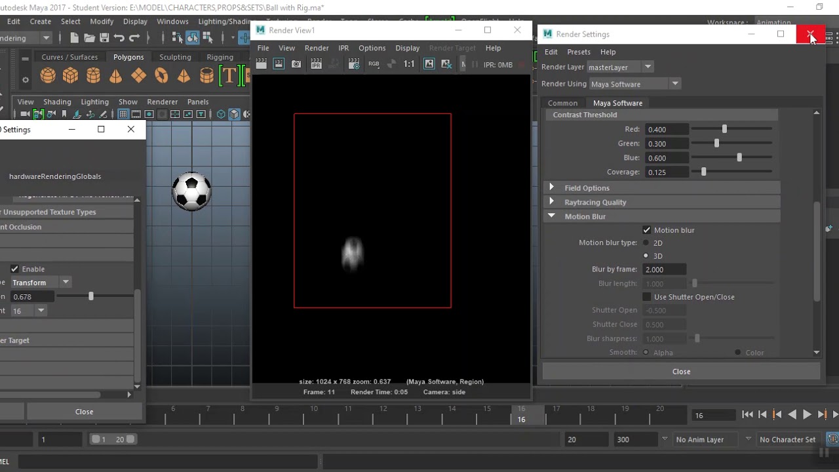This screenshot has width=839, height=472.
Task: Click the New Scene icon in the main toolbar
Action: [x=74, y=38]
